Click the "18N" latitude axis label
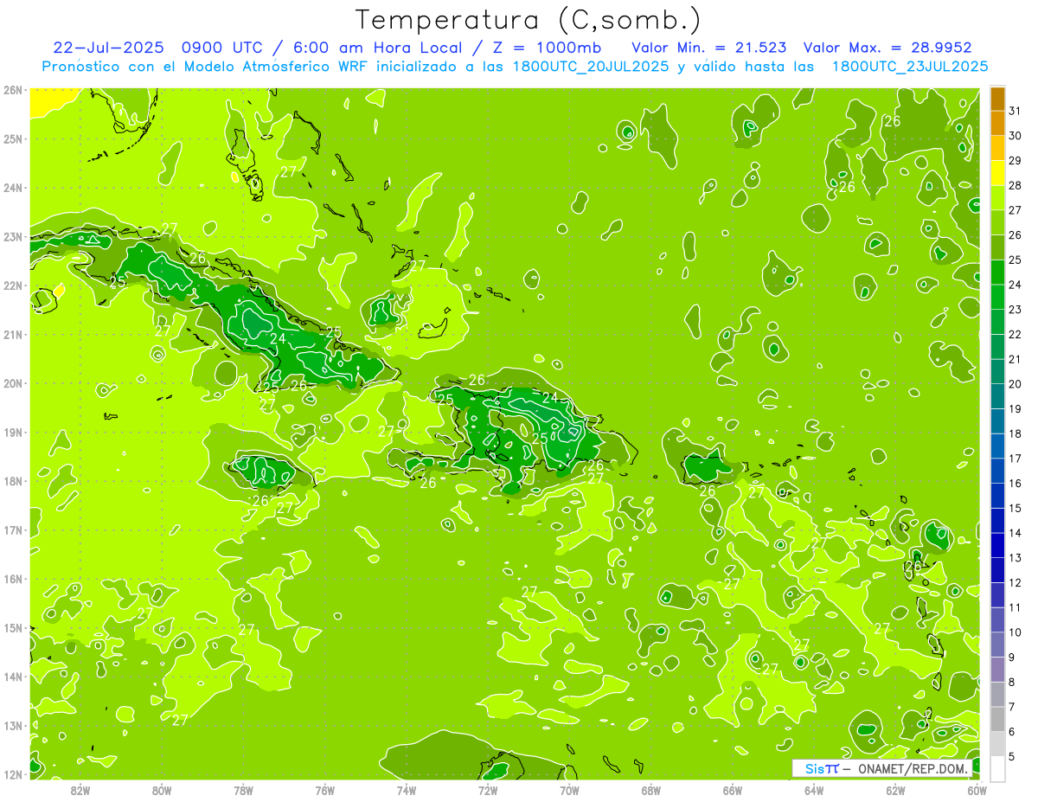Viewport: 1038px width, 802px height. (x=12, y=481)
